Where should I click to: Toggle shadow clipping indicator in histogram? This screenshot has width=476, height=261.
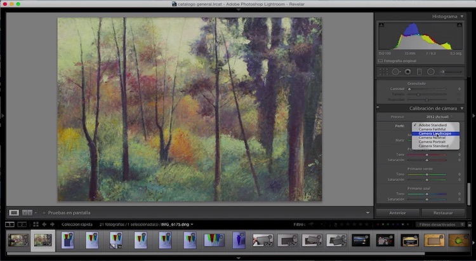pos(381,25)
